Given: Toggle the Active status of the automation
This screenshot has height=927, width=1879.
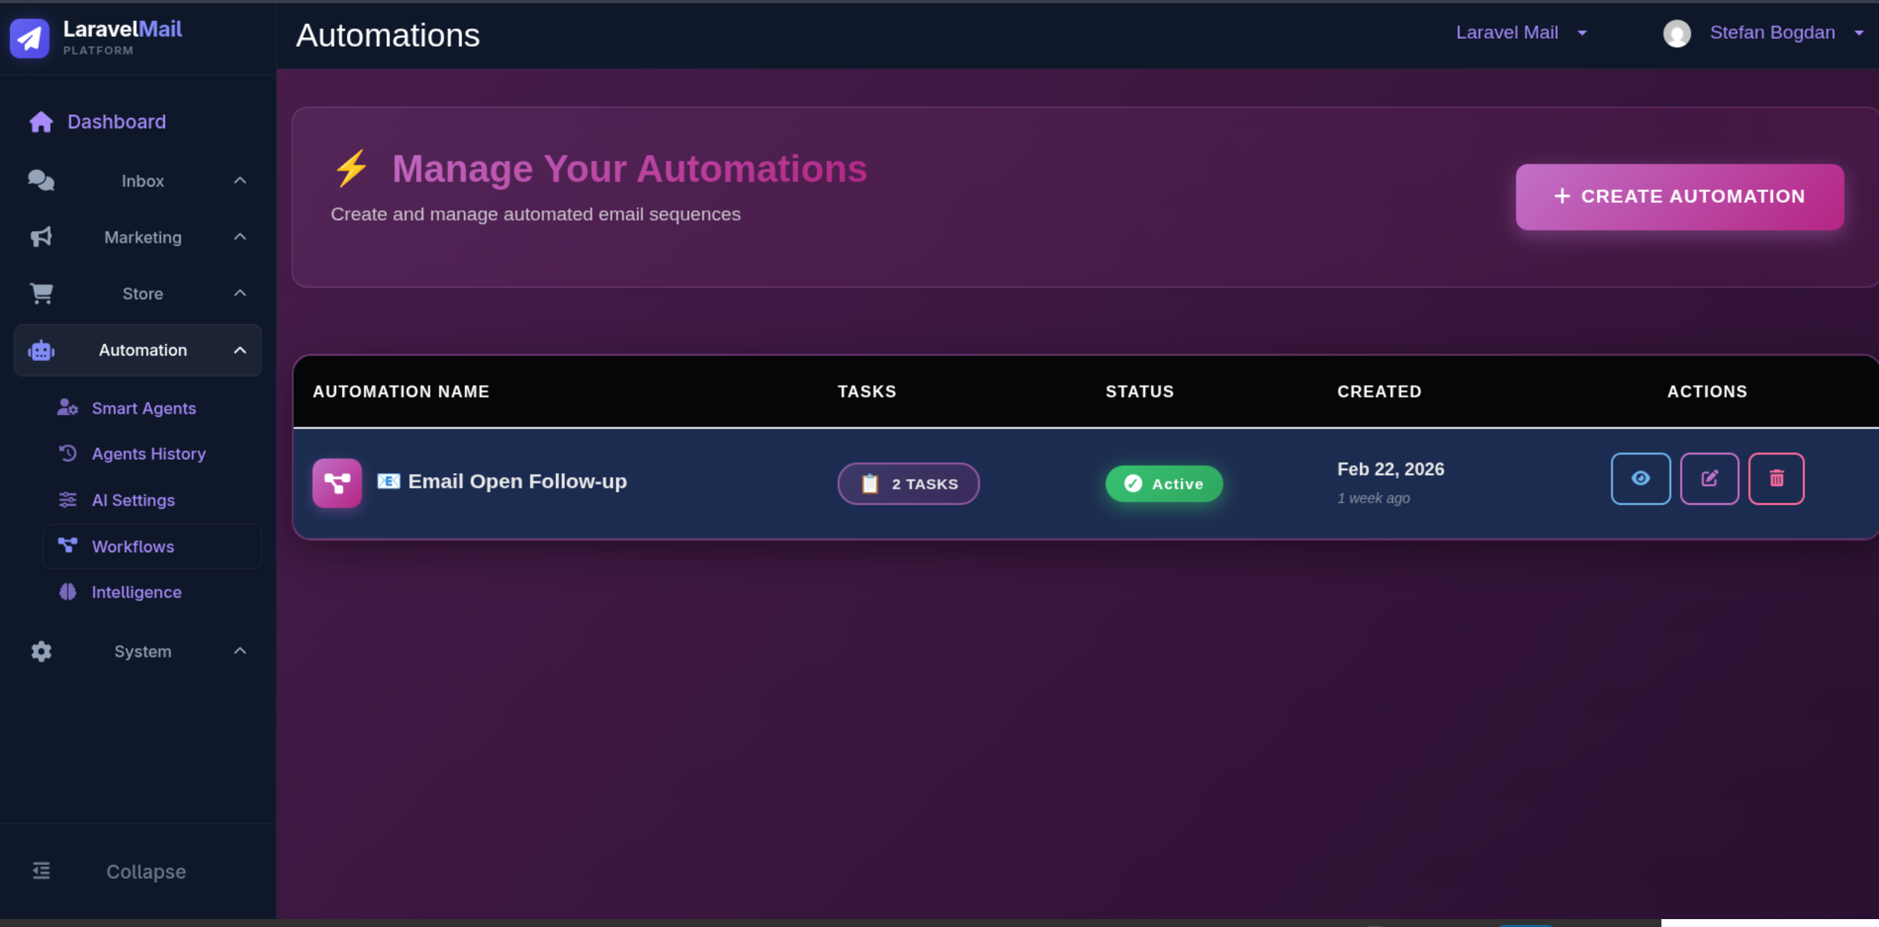Looking at the screenshot, I should (1164, 483).
